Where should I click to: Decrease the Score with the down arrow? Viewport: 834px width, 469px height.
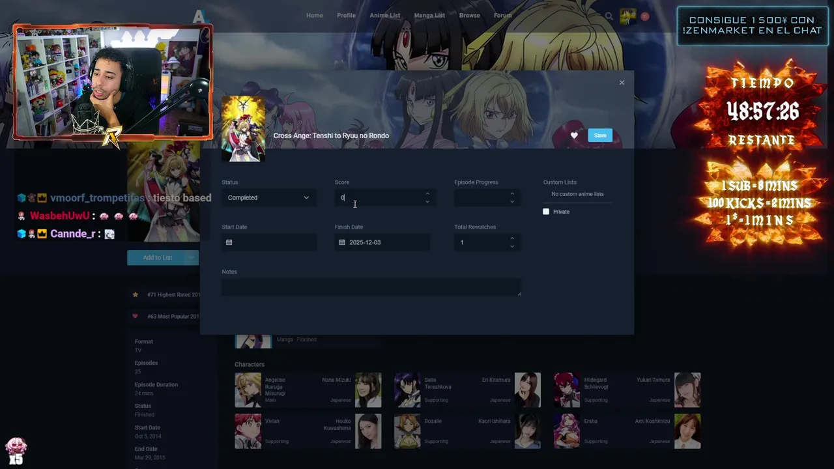427,201
